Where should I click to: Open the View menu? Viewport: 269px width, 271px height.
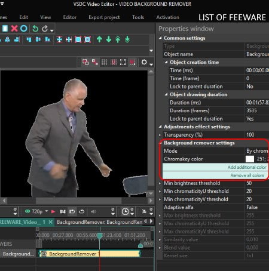45,17
